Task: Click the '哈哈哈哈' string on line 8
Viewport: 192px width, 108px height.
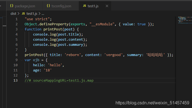Action: 155,55
